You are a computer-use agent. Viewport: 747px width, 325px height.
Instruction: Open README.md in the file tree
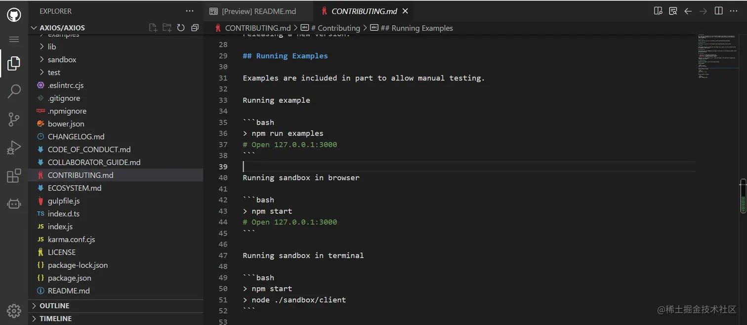[116, 290]
